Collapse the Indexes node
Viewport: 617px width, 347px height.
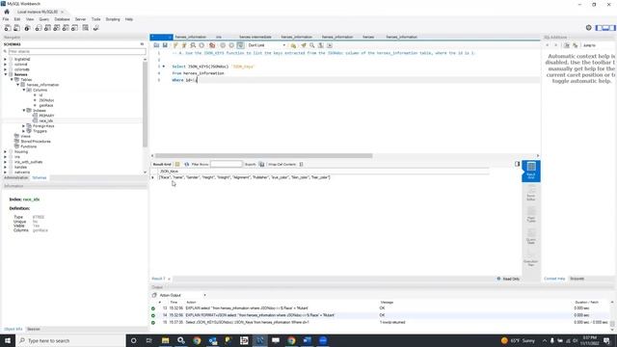pos(24,111)
